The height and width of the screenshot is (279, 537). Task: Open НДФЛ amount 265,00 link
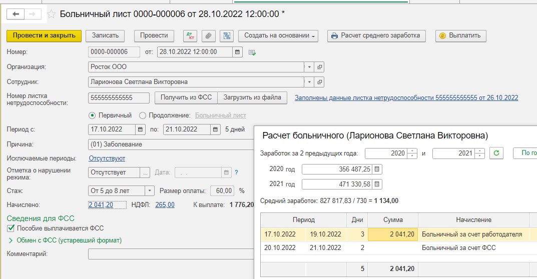tap(165, 204)
